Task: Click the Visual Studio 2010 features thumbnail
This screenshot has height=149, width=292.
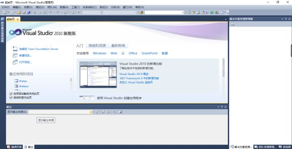Action: coord(98,74)
